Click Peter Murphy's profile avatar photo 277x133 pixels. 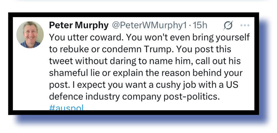(x=30, y=35)
